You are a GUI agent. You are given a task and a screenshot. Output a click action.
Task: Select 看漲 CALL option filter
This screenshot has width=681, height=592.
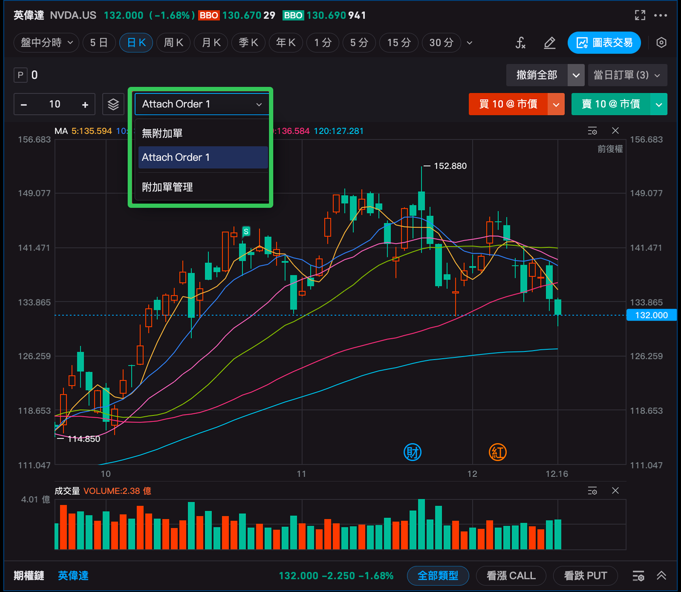tap(511, 576)
